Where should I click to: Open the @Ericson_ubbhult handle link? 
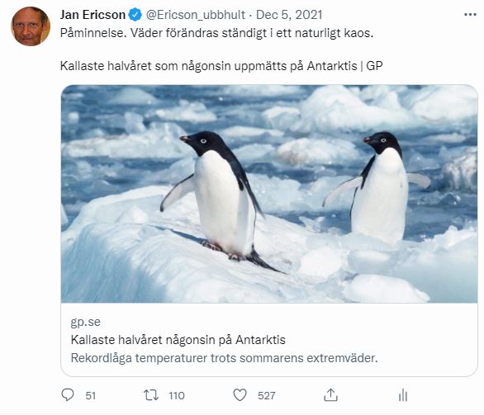[196, 15]
